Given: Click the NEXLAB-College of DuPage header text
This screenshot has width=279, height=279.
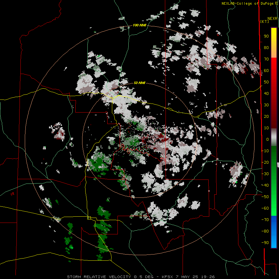Looking at the screenshot, I should coord(248,3).
